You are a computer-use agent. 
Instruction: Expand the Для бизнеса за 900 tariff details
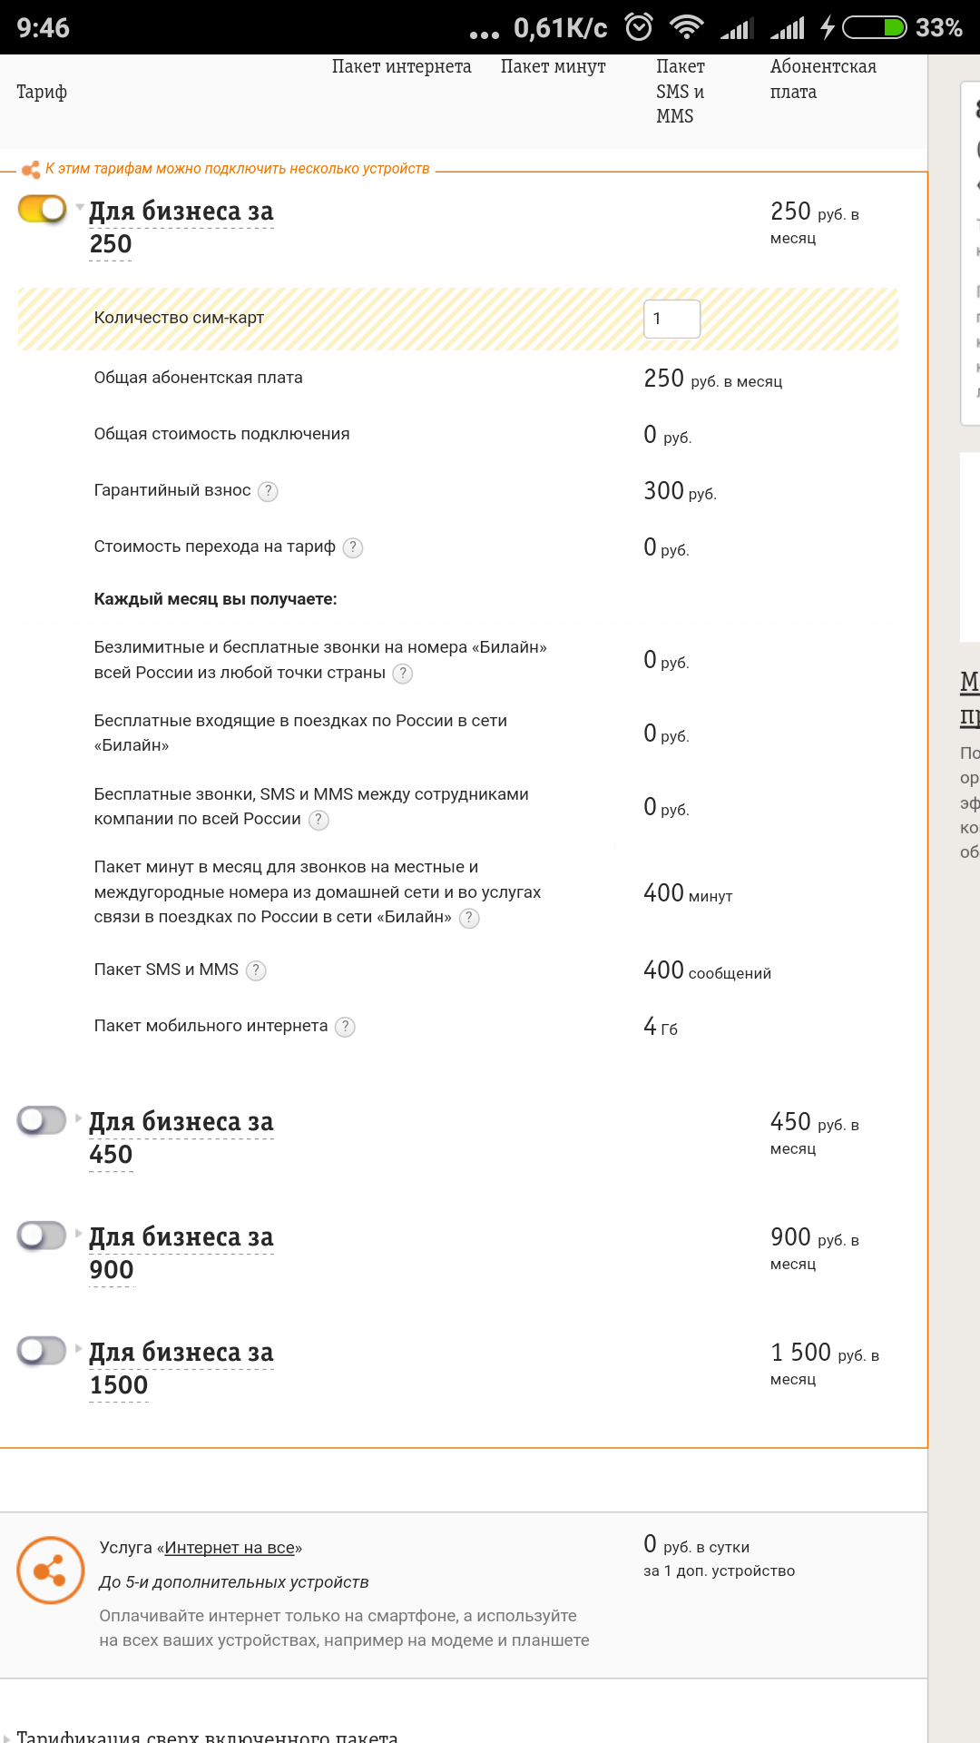point(80,1233)
